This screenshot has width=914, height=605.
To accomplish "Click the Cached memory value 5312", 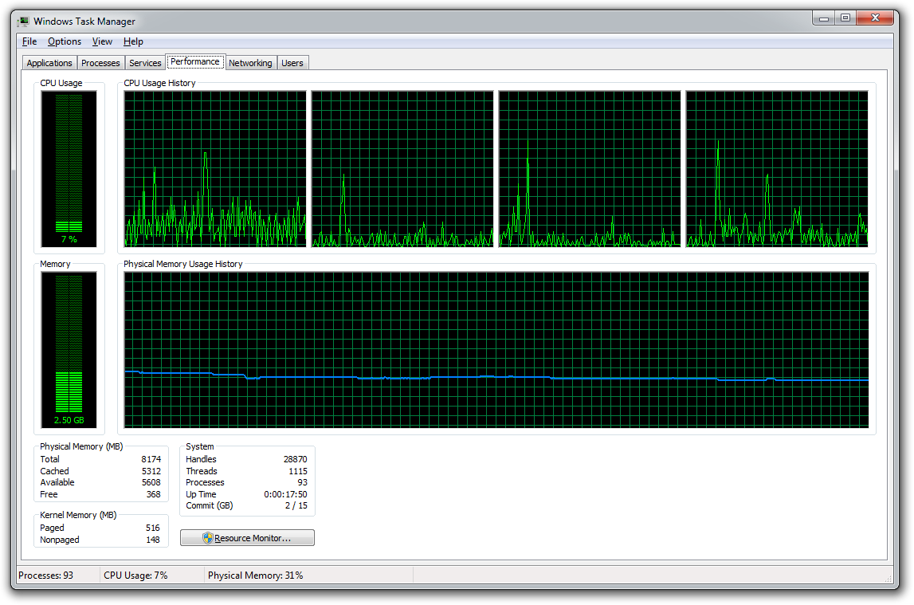I will coord(151,471).
